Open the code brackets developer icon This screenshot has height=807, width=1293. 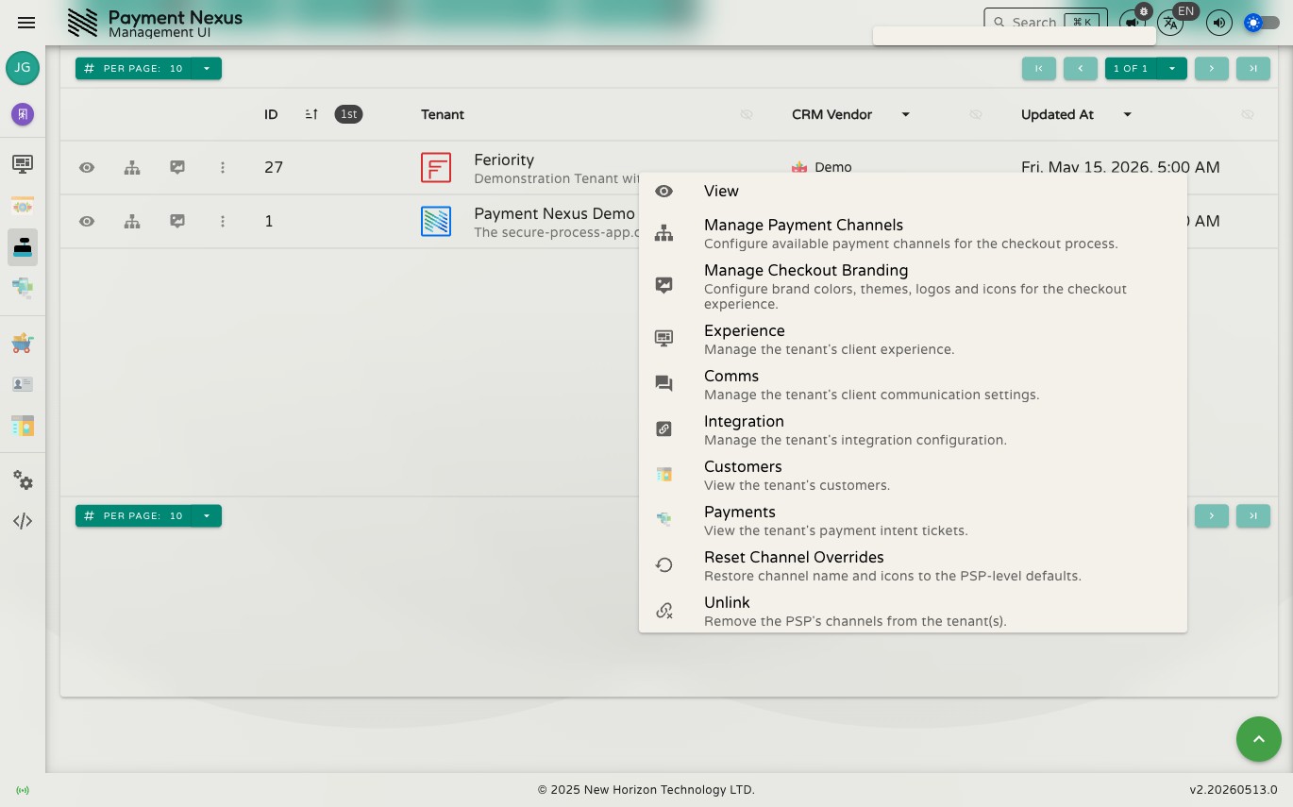23,521
